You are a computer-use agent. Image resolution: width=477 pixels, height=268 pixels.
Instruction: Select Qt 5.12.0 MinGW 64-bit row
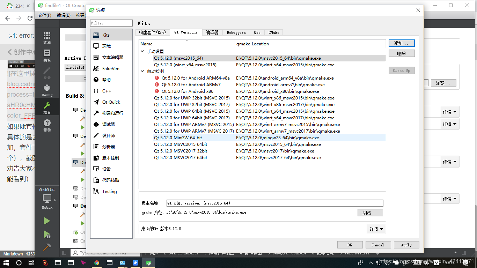tap(263, 138)
